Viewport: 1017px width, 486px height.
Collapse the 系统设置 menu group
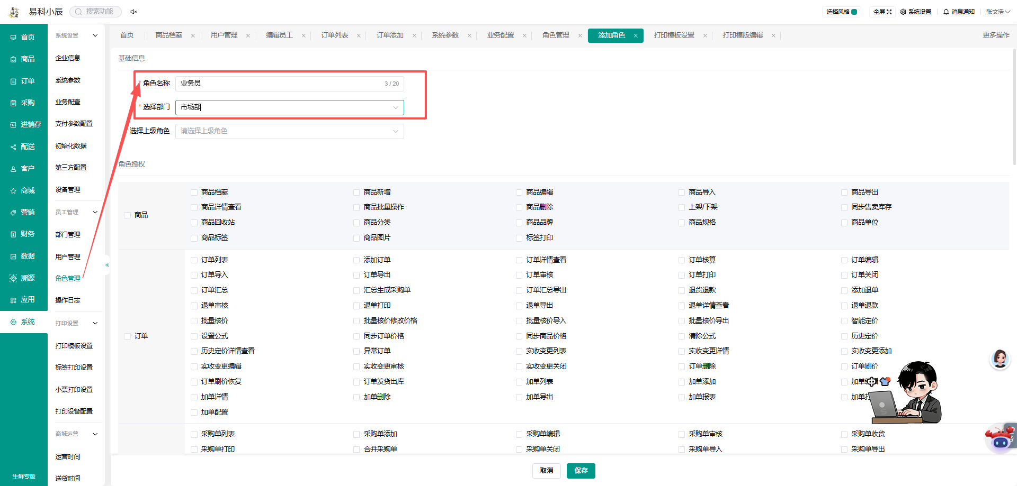[95, 36]
